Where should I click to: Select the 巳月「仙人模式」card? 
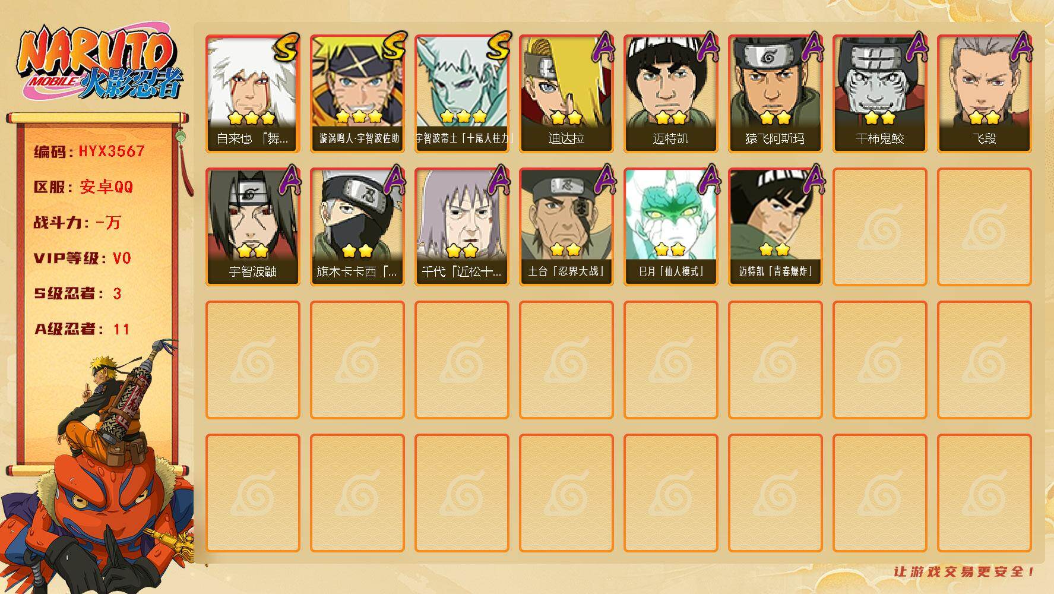tap(671, 227)
